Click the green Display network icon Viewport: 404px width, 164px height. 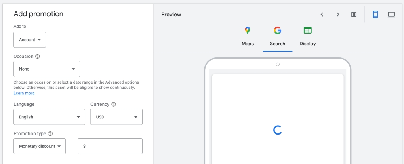click(x=307, y=30)
